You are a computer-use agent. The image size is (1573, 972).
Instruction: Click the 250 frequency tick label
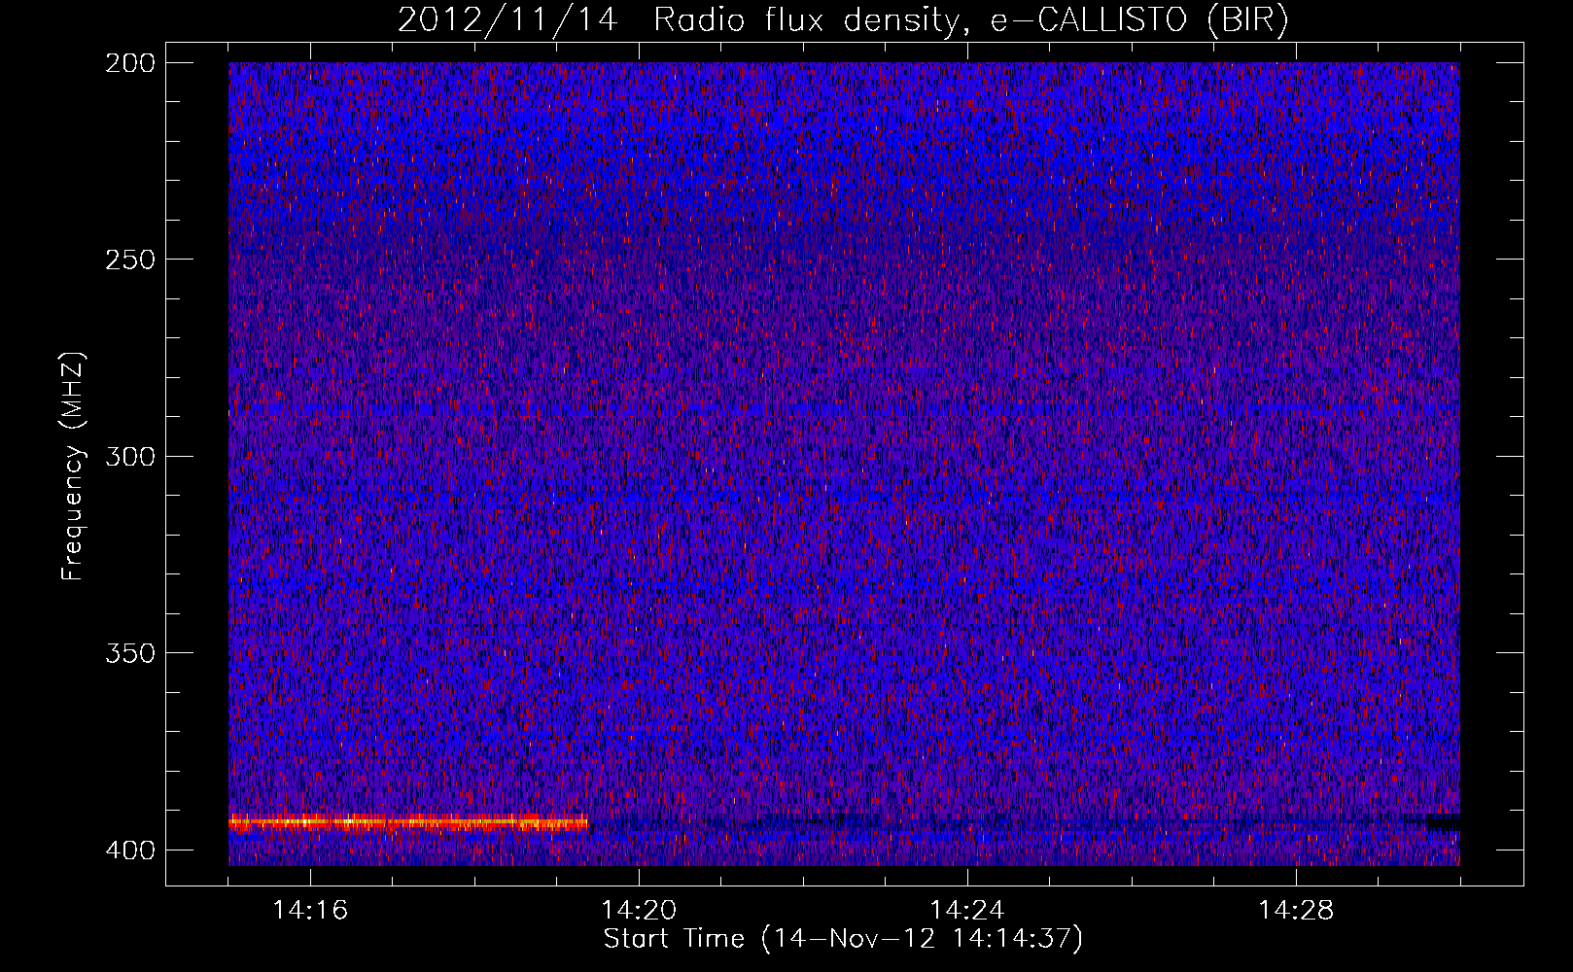click(129, 260)
